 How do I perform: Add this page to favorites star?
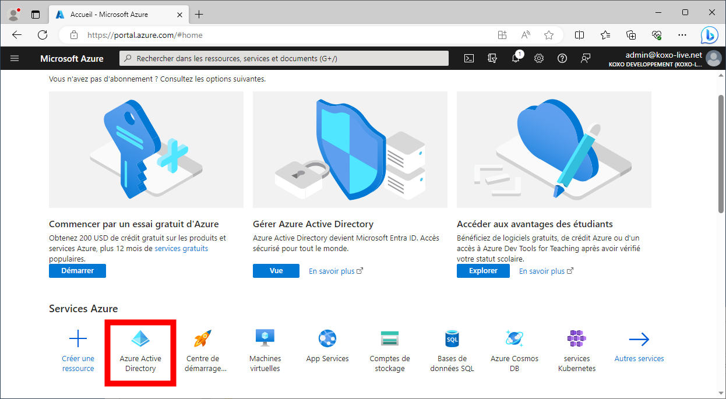click(549, 35)
